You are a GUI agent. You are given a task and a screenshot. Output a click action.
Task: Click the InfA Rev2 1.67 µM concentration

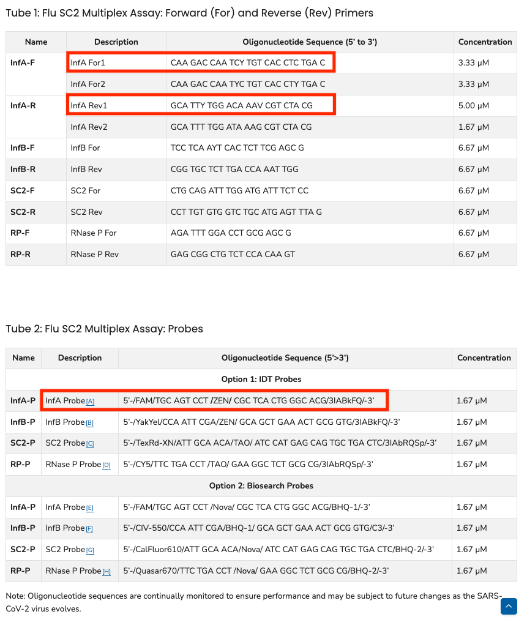click(x=474, y=127)
